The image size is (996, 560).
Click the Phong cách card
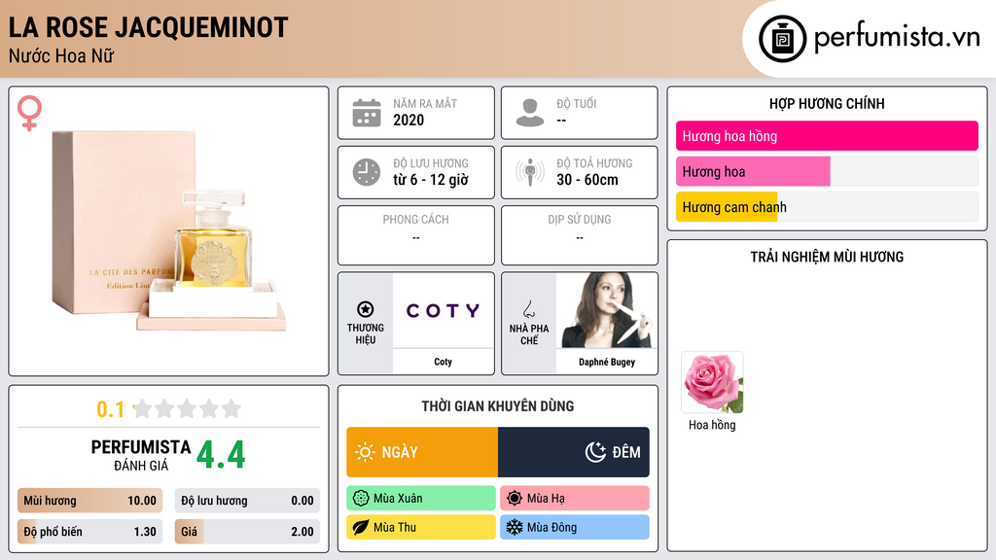(x=416, y=235)
